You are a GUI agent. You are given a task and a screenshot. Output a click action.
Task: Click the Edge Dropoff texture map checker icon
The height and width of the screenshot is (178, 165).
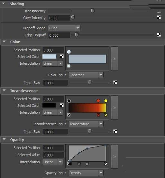pos(159,35)
